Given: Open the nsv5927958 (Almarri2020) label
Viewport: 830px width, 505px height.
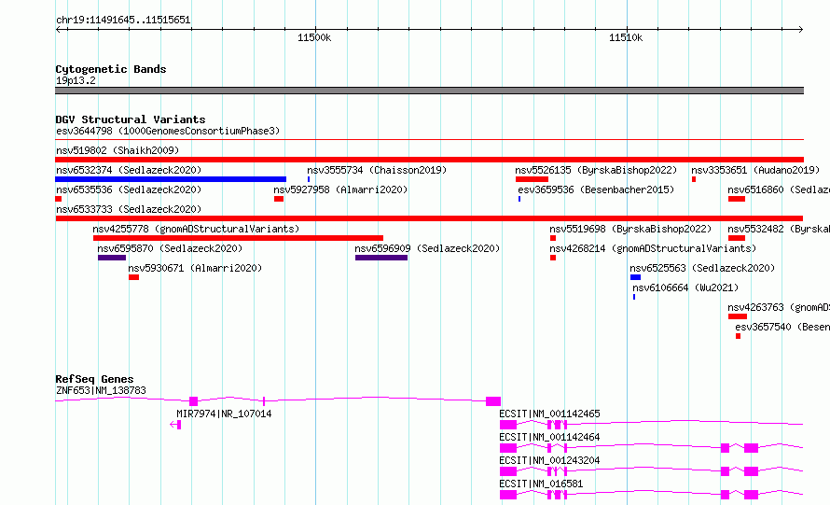Looking at the screenshot, I should point(340,189).
